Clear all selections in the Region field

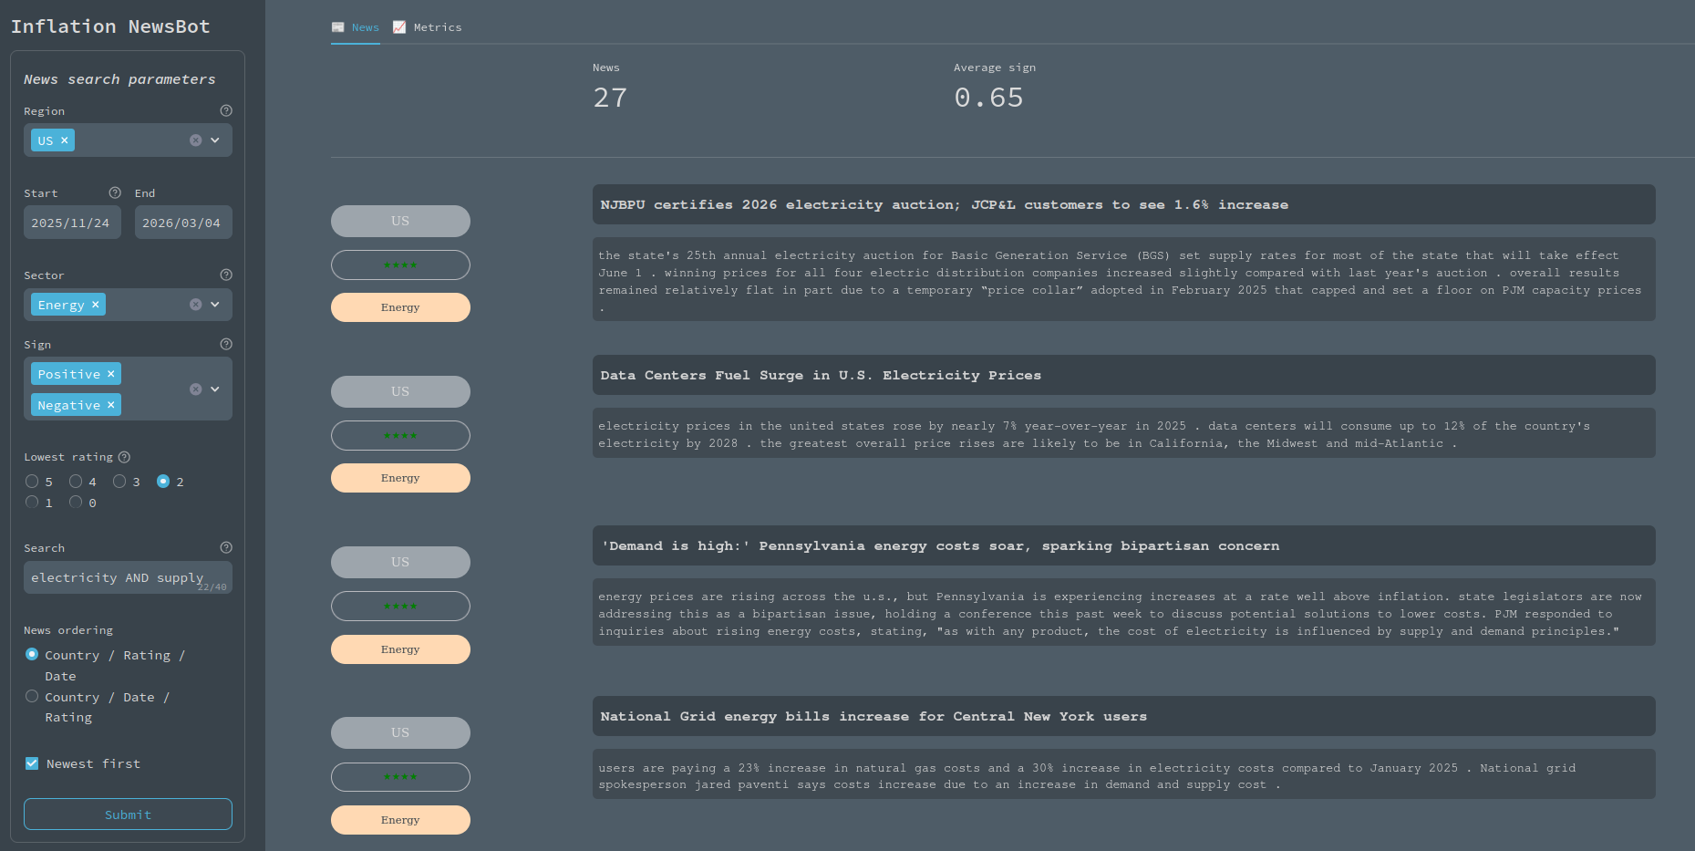point(195,140)
